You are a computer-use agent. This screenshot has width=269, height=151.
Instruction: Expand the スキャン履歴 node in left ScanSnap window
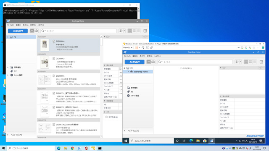tap(8, 75)
